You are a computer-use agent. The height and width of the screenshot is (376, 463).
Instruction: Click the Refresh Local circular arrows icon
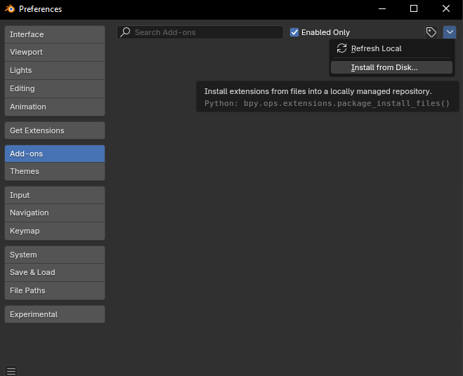(x=342, y=48)
